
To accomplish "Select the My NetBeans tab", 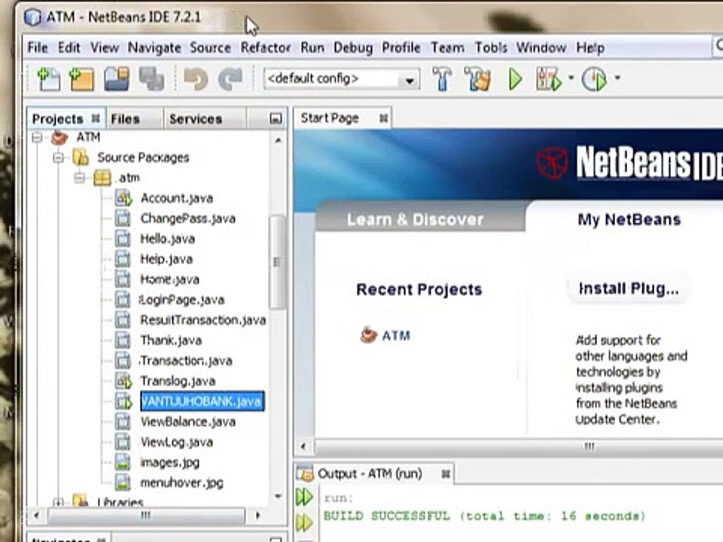I will (x=629, y=219).
